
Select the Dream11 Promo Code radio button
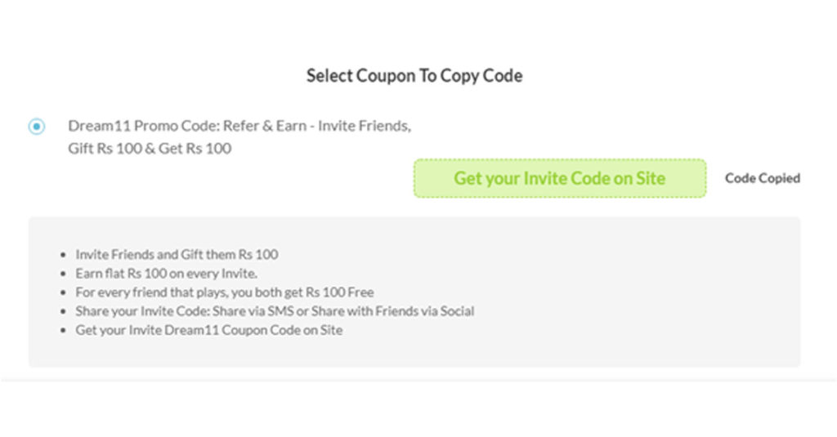[37, 127]
